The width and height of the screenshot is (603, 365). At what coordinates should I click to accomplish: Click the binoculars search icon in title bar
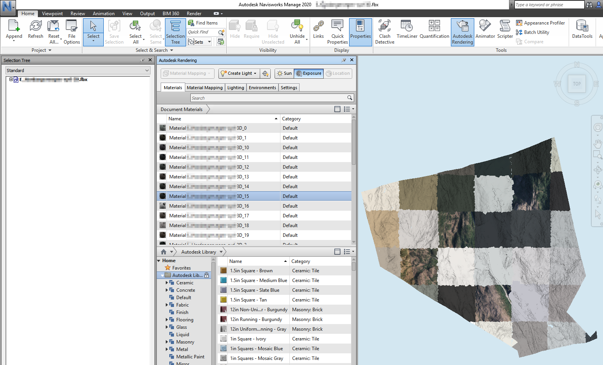tap(589, 5)
